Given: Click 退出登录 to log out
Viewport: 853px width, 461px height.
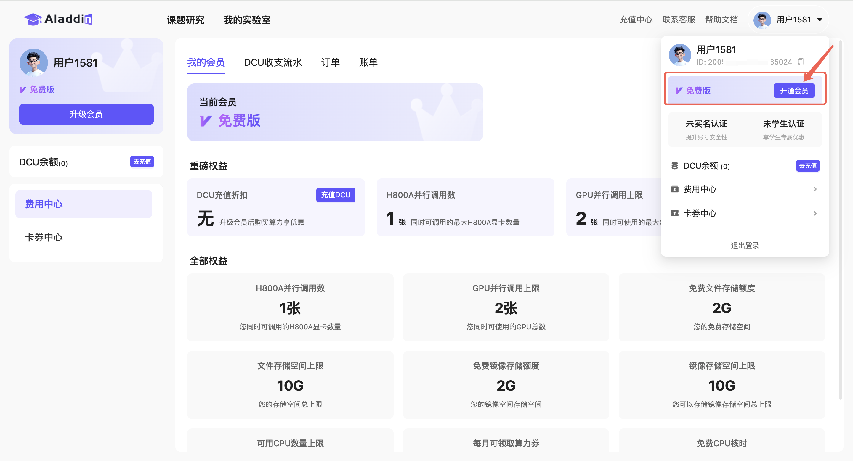Looking at the screenshot, I should [745, 245].
